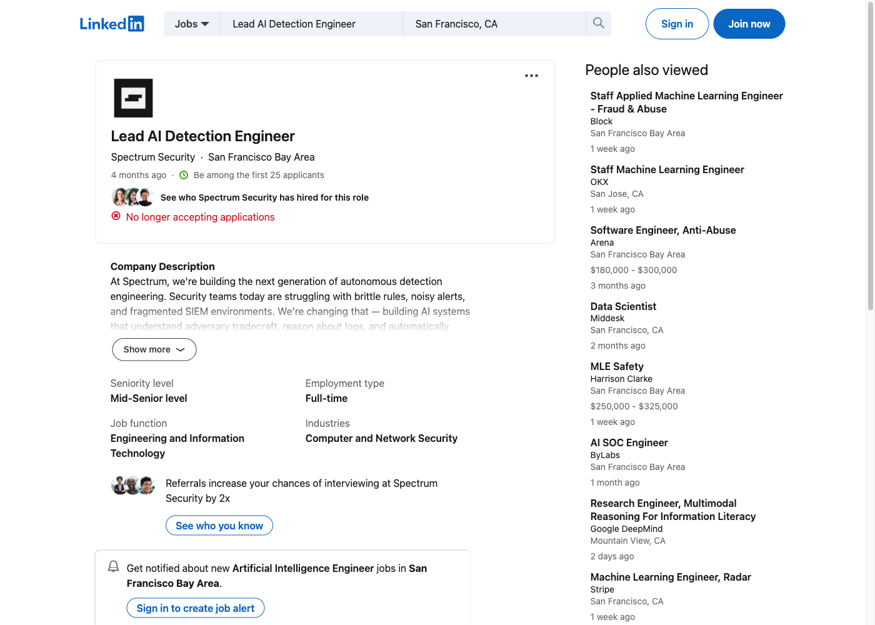Click the Company Description heading
Viewport: 875px width, 625px height.
[162, 266]
